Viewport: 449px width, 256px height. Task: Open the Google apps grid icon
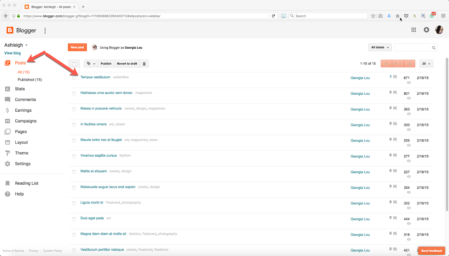point(413,30)
